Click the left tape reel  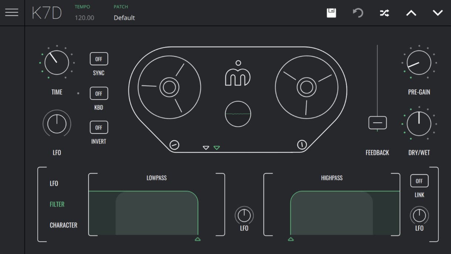point(169,87)
